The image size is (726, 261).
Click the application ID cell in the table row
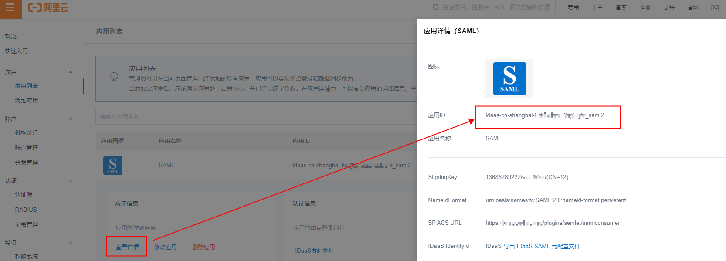pos(352,165)
